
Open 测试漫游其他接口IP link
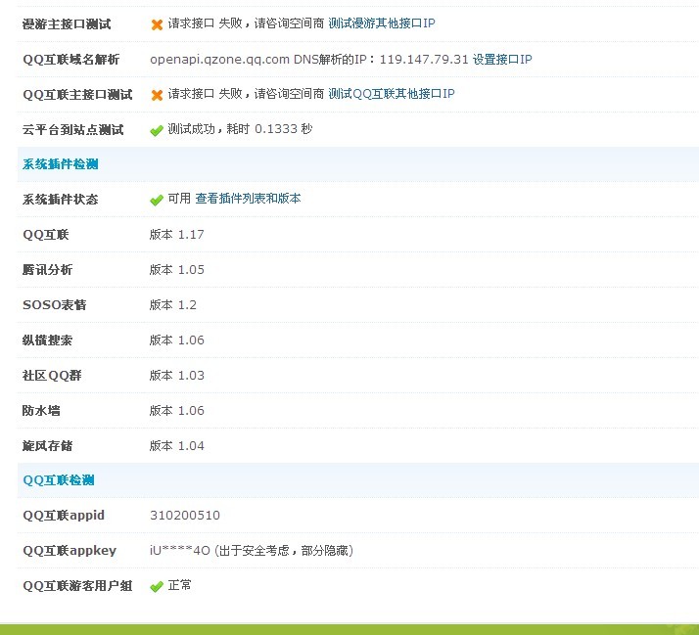382,23
